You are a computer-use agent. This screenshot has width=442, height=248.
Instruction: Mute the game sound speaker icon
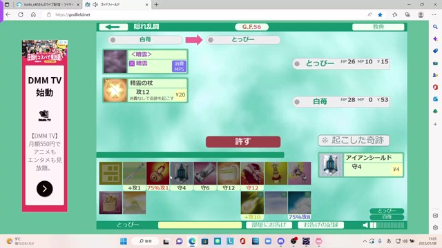pos(365,225)
